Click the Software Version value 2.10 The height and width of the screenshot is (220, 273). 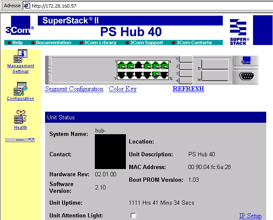point(100,187)
